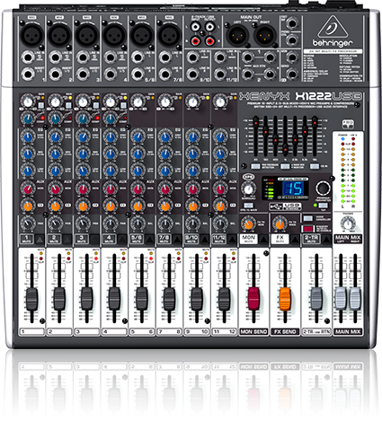Click the XPQ oval logo

click(x=248, y=177)
